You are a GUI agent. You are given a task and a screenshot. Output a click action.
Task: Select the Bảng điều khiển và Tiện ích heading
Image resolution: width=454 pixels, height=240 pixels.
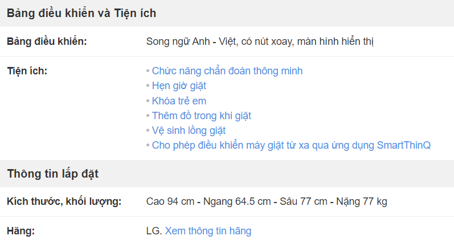[81, 13]
